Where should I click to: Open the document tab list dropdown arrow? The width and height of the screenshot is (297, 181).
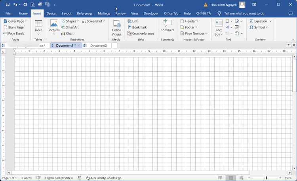click(x=288, y=45)
